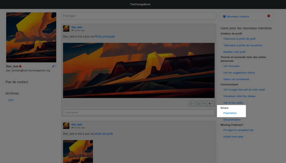Open Voir la page d'accueil de votre canal

pyautogui.click(x=244, y=90)
